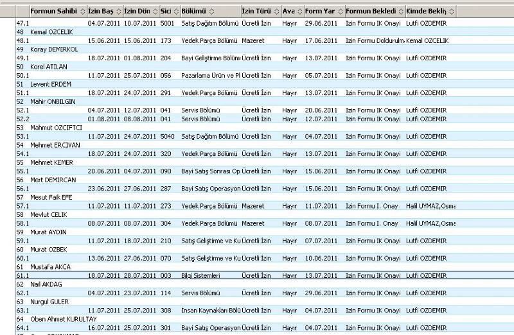
Task: Click the Form Yar column sort arrows
Action: (x=341, y=12)
